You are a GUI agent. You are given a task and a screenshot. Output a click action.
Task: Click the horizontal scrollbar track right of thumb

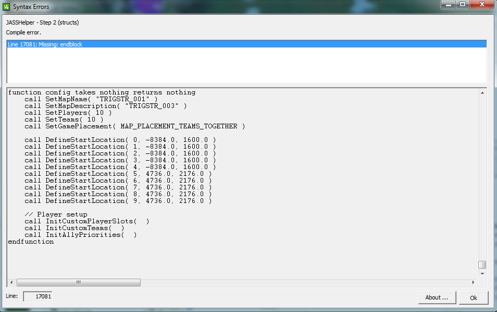pos(305,282)
